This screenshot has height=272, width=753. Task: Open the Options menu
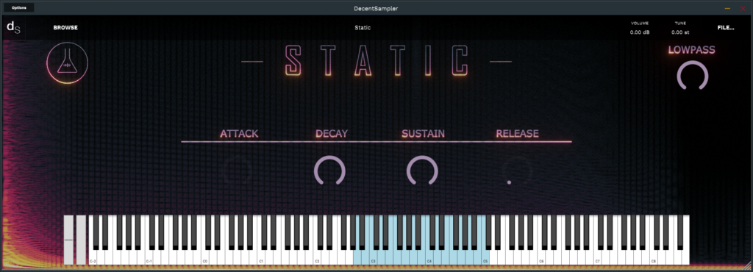coord(19,7)
